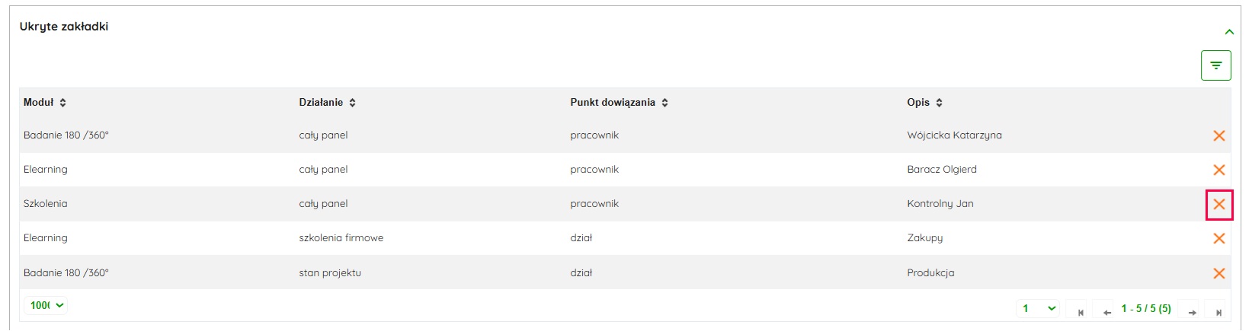
Task: Jump to the last page
Action: 1218,311
